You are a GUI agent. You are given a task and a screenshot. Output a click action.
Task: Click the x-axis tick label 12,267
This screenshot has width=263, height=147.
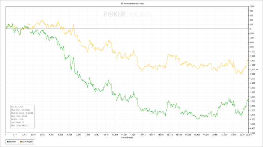[x=133, y=135]
